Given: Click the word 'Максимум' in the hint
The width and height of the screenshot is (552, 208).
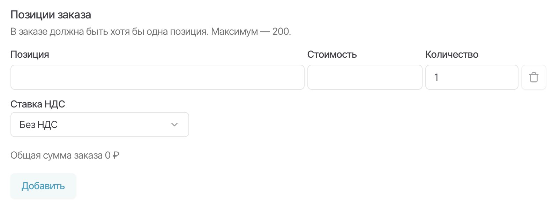Looking at the screenshot, I should pos(234,32).
